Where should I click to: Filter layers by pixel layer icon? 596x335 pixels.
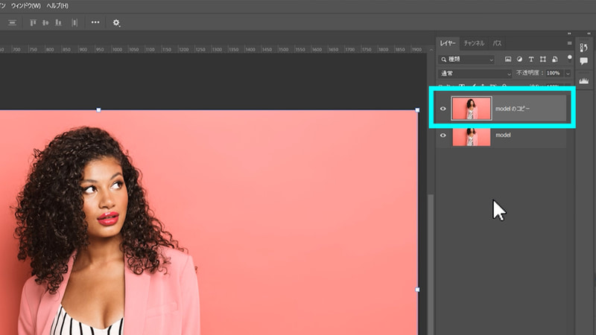coord(508,60)
